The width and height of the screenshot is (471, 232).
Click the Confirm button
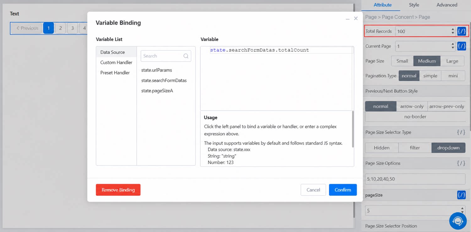[x=343, y=190]
